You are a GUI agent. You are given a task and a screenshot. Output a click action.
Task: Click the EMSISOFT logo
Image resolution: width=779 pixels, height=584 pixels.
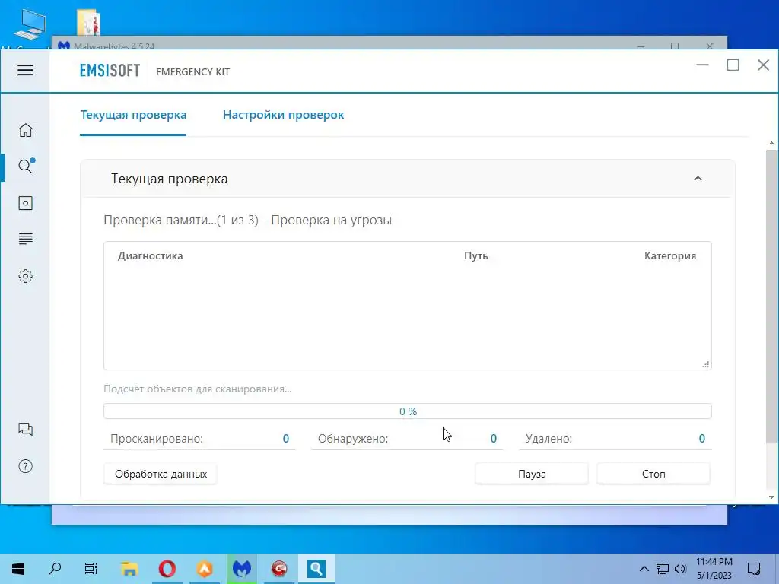pos(110,71)
